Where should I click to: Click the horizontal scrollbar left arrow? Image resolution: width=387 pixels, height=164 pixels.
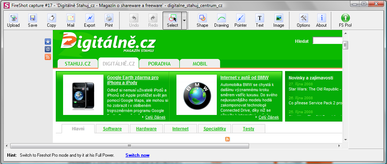point(6,146)
